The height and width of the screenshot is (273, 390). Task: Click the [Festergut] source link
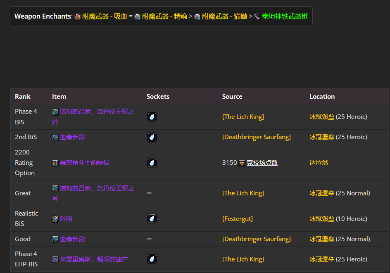237,218
